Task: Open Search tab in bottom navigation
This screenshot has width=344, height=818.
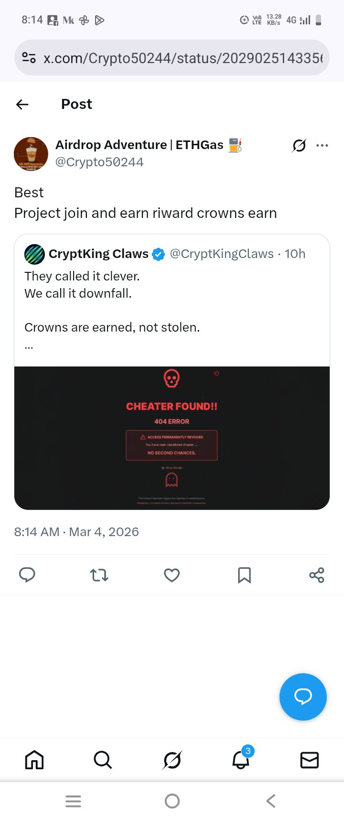Action: pyautogui.click(x=103, y=759)
